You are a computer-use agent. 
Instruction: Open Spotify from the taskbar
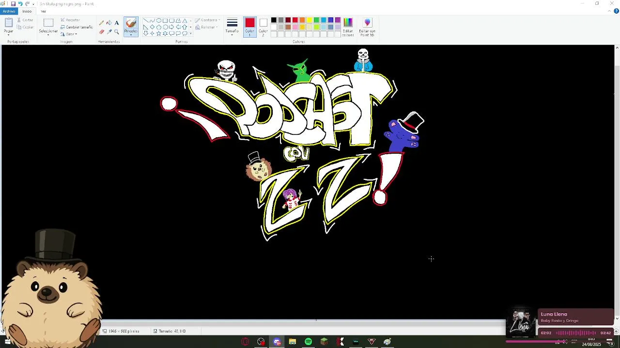(308, 342)
